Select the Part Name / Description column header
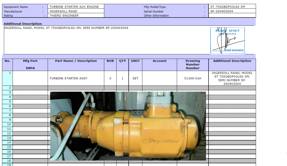Image resolution: width=287 pixels, height=166 pixels. [76, 61]
